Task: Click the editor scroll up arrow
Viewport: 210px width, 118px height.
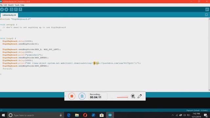Action: pyautogui.click(x=209, y=19)
